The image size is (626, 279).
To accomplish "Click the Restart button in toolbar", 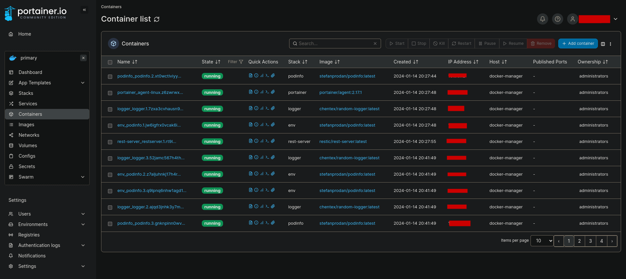I will click(461, 44).
